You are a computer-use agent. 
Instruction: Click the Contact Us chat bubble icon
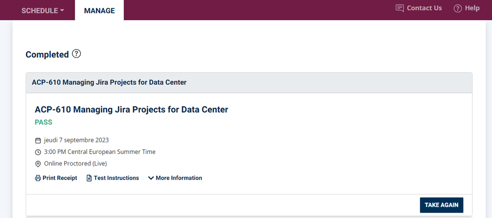[400, 8]
